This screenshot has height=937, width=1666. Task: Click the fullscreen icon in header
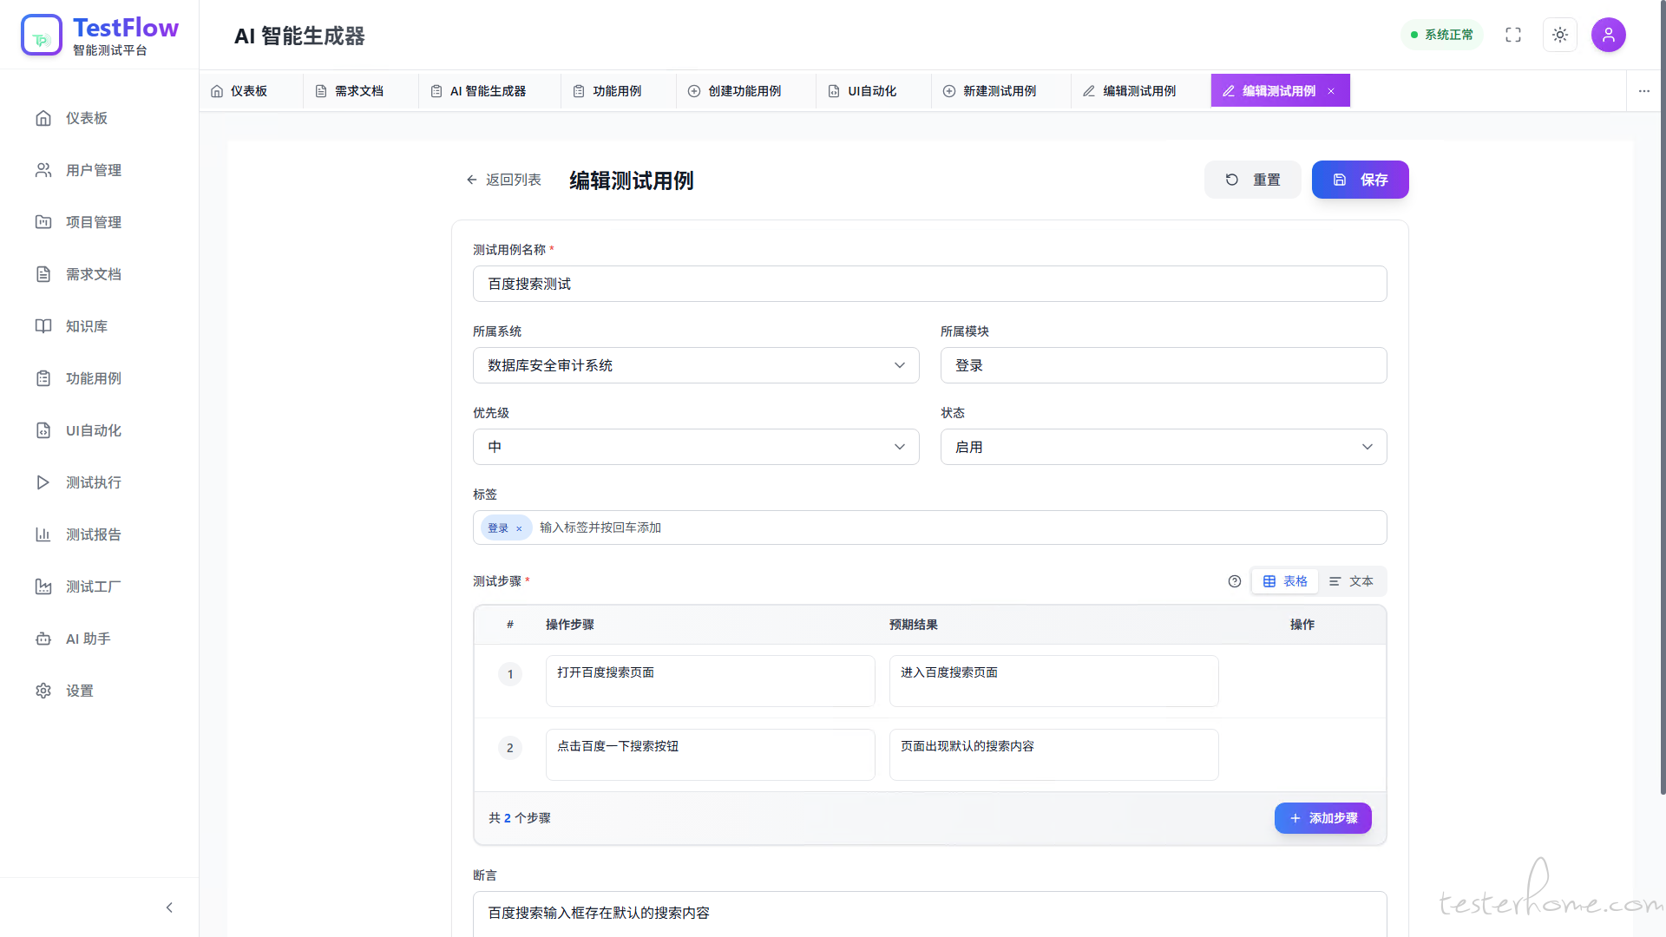coord(1513,35)
